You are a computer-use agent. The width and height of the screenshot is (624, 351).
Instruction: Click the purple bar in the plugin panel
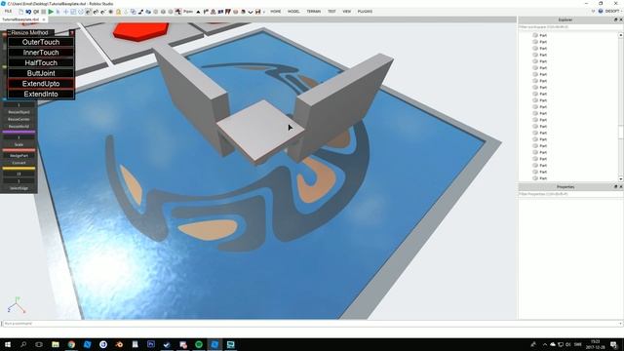19,132
